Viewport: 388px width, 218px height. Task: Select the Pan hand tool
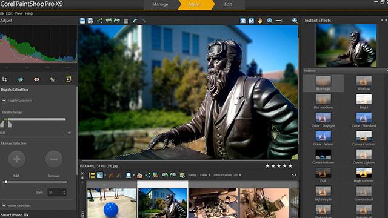coord(259,21)
